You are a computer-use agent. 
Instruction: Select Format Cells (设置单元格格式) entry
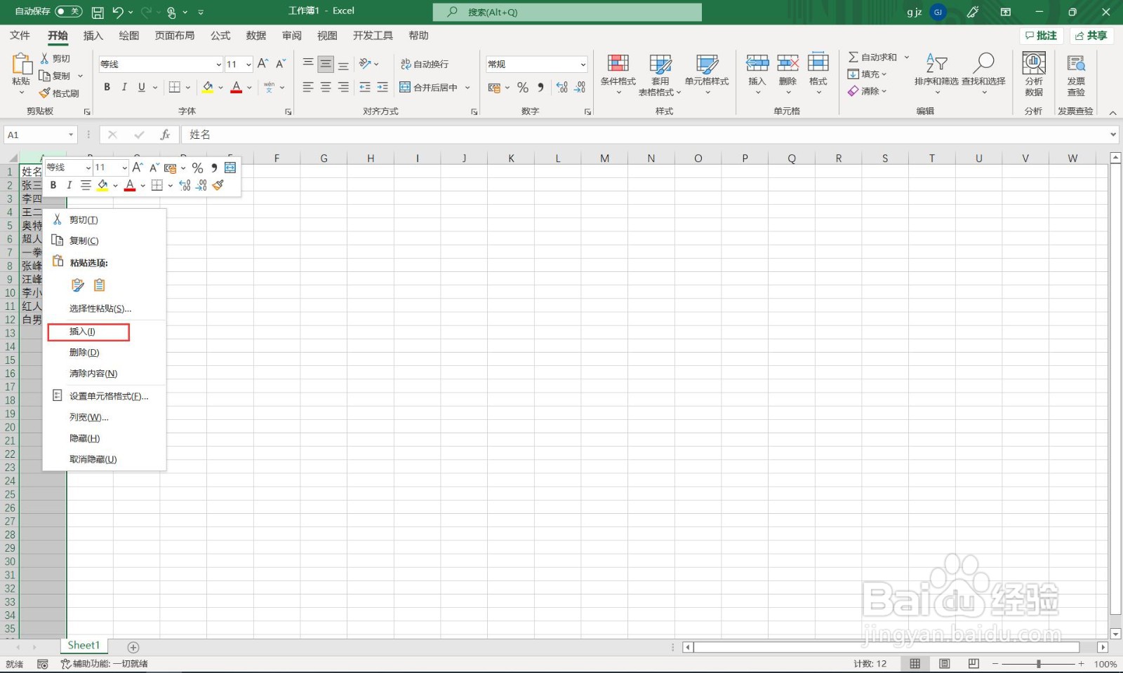click(105, 396)
